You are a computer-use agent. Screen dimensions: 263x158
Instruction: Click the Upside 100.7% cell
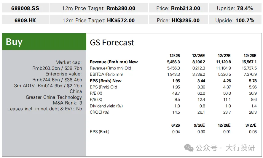(x=235, y=20)
